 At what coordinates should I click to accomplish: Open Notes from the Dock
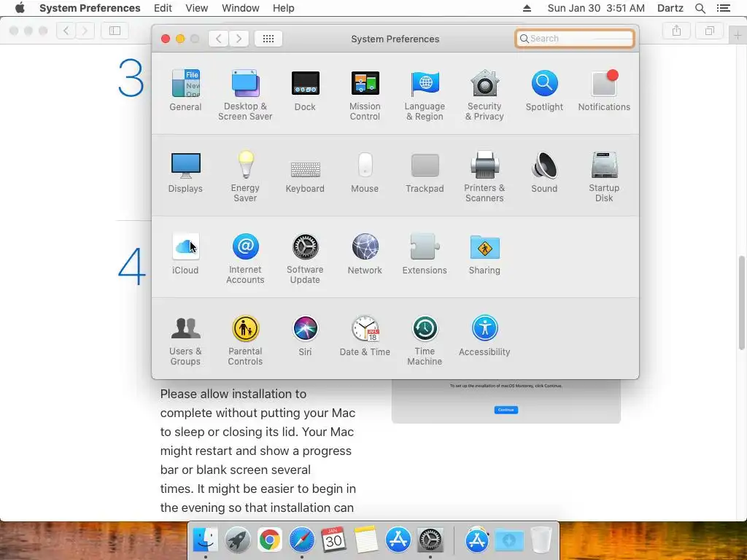[x=366, y=540]
